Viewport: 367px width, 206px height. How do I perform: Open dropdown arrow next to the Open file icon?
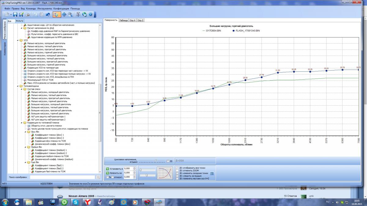click(11, 14)
